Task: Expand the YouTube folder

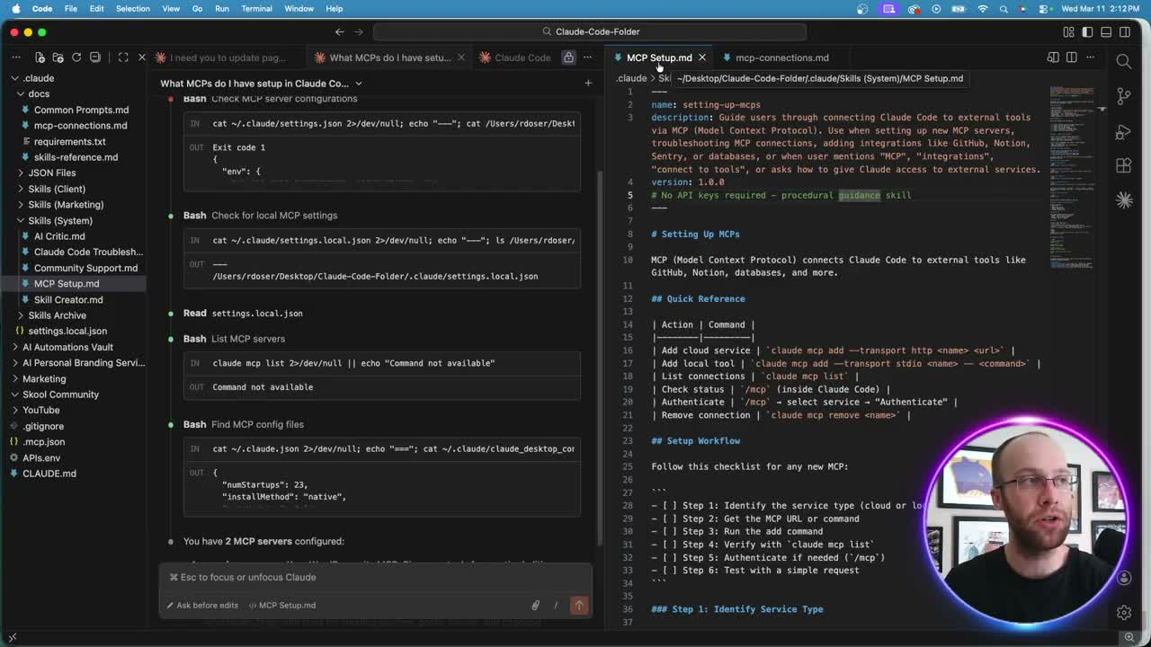Action: pyautogui.click(x=40, y=410)
